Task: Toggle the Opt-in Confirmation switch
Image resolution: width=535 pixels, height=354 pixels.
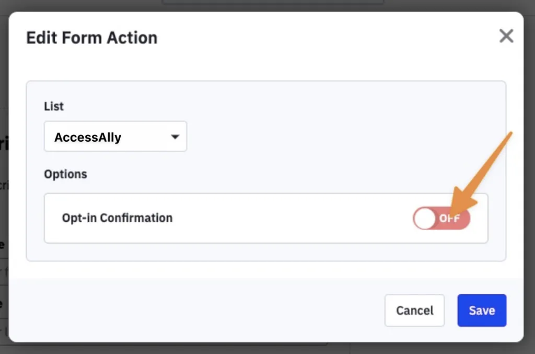Action: (x=441, y=219)
